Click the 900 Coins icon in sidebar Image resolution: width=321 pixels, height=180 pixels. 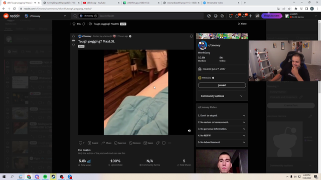coord(200,78)
